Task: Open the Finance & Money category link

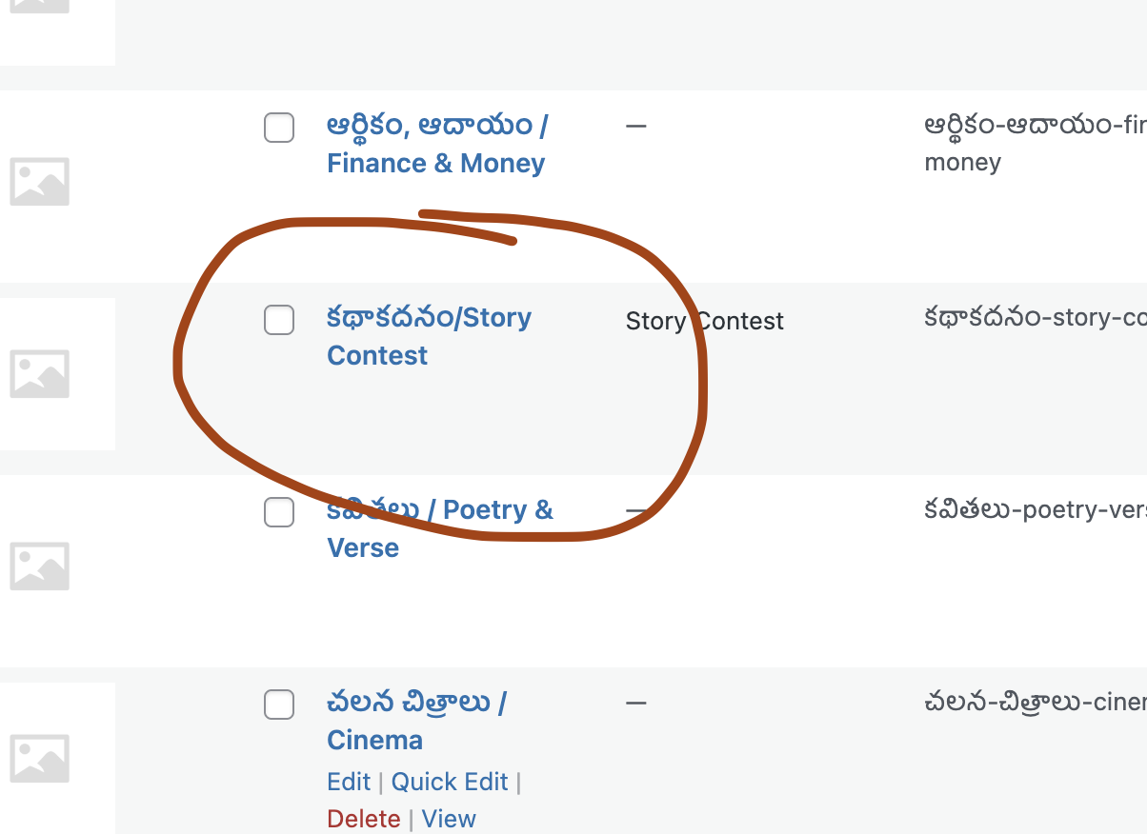Action: 437,145
